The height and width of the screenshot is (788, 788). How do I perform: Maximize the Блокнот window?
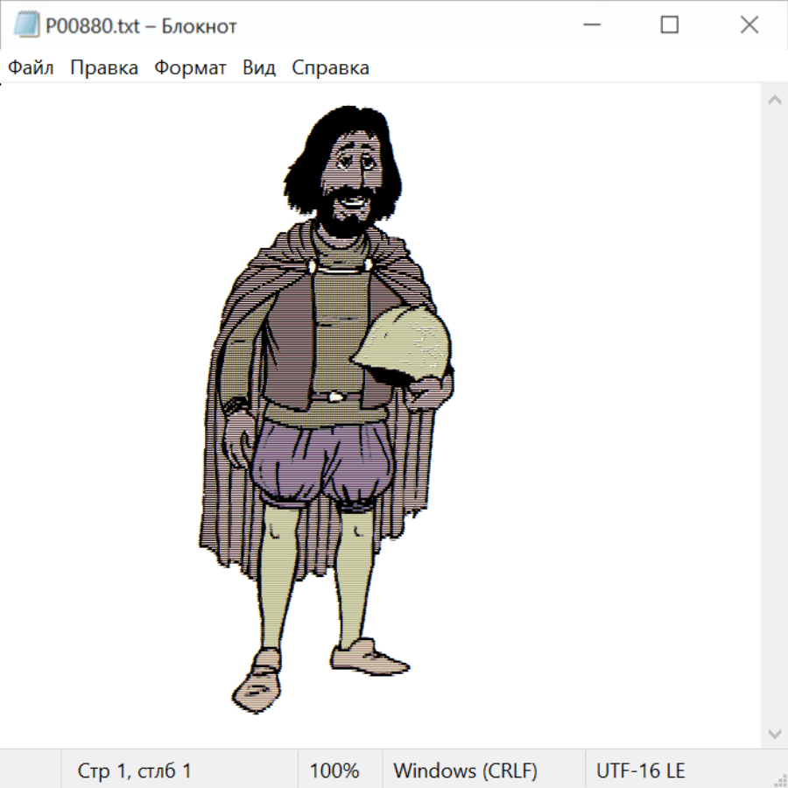click(669, 25)
